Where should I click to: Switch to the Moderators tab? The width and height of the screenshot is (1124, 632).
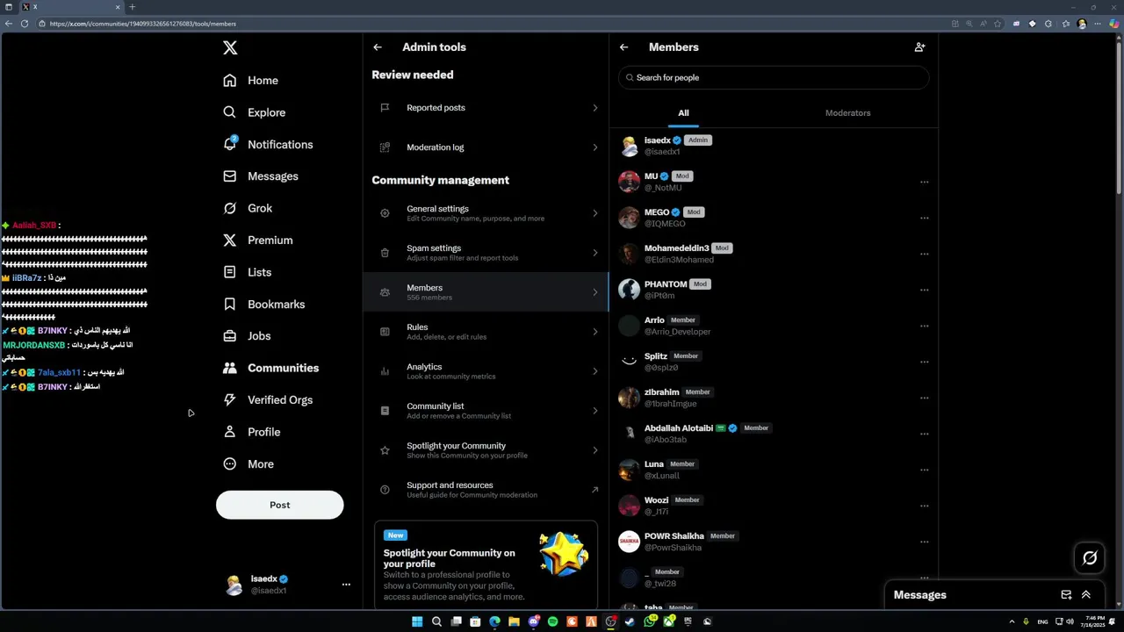[x=848, y=113]
